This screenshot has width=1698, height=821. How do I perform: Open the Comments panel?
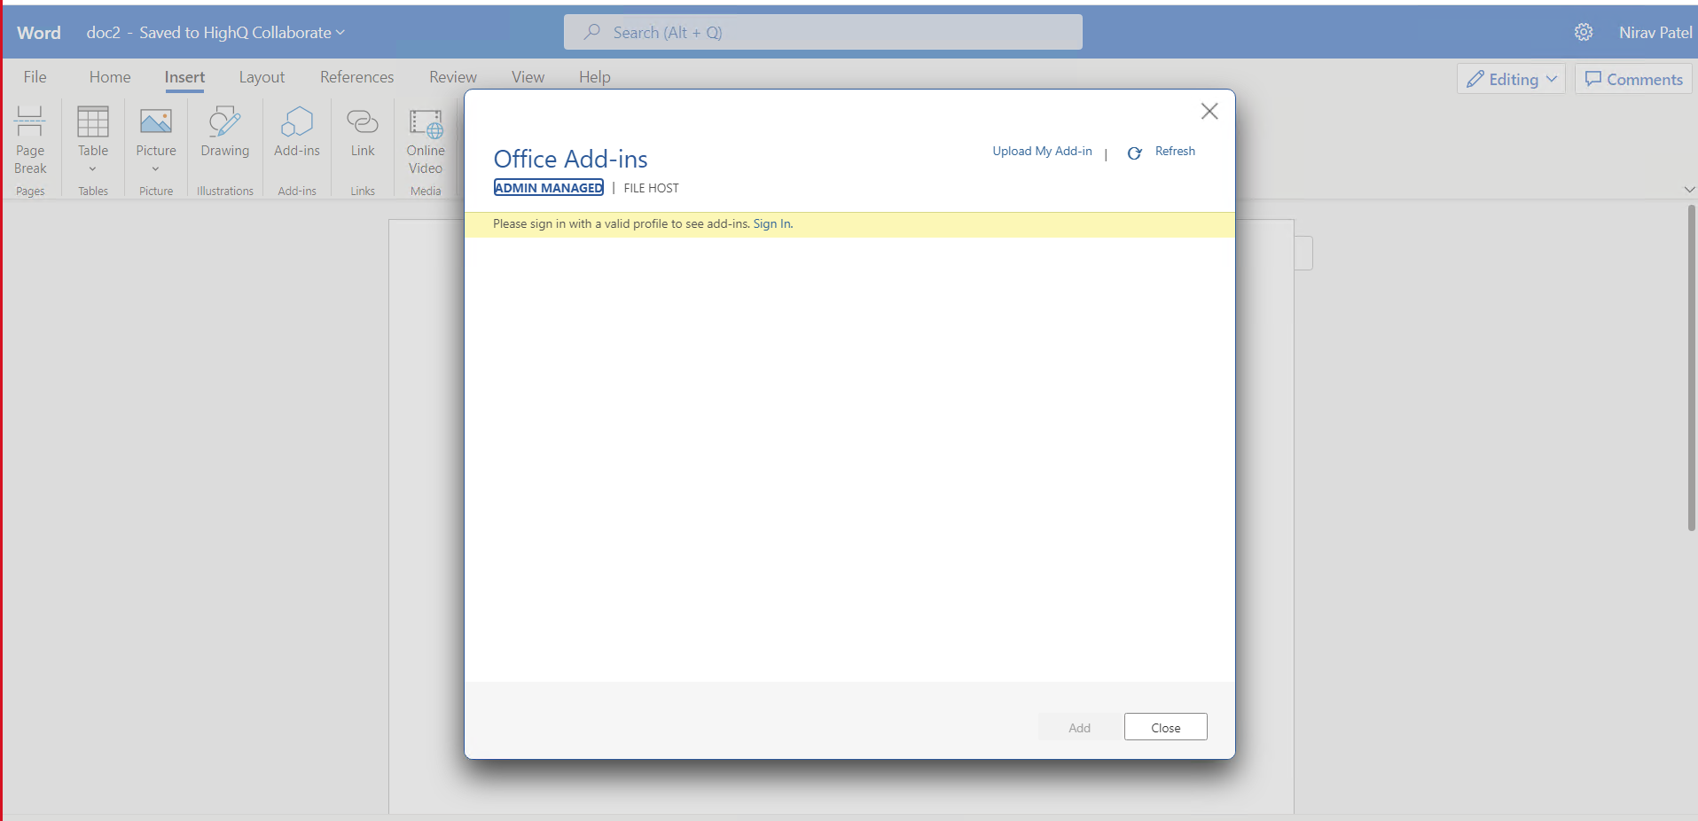1633,78
